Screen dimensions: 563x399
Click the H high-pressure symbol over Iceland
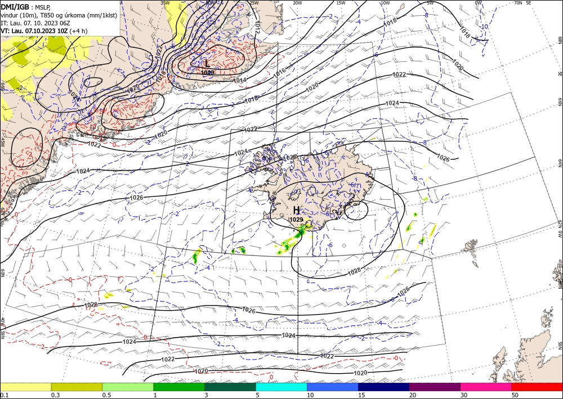click(296, 210)
